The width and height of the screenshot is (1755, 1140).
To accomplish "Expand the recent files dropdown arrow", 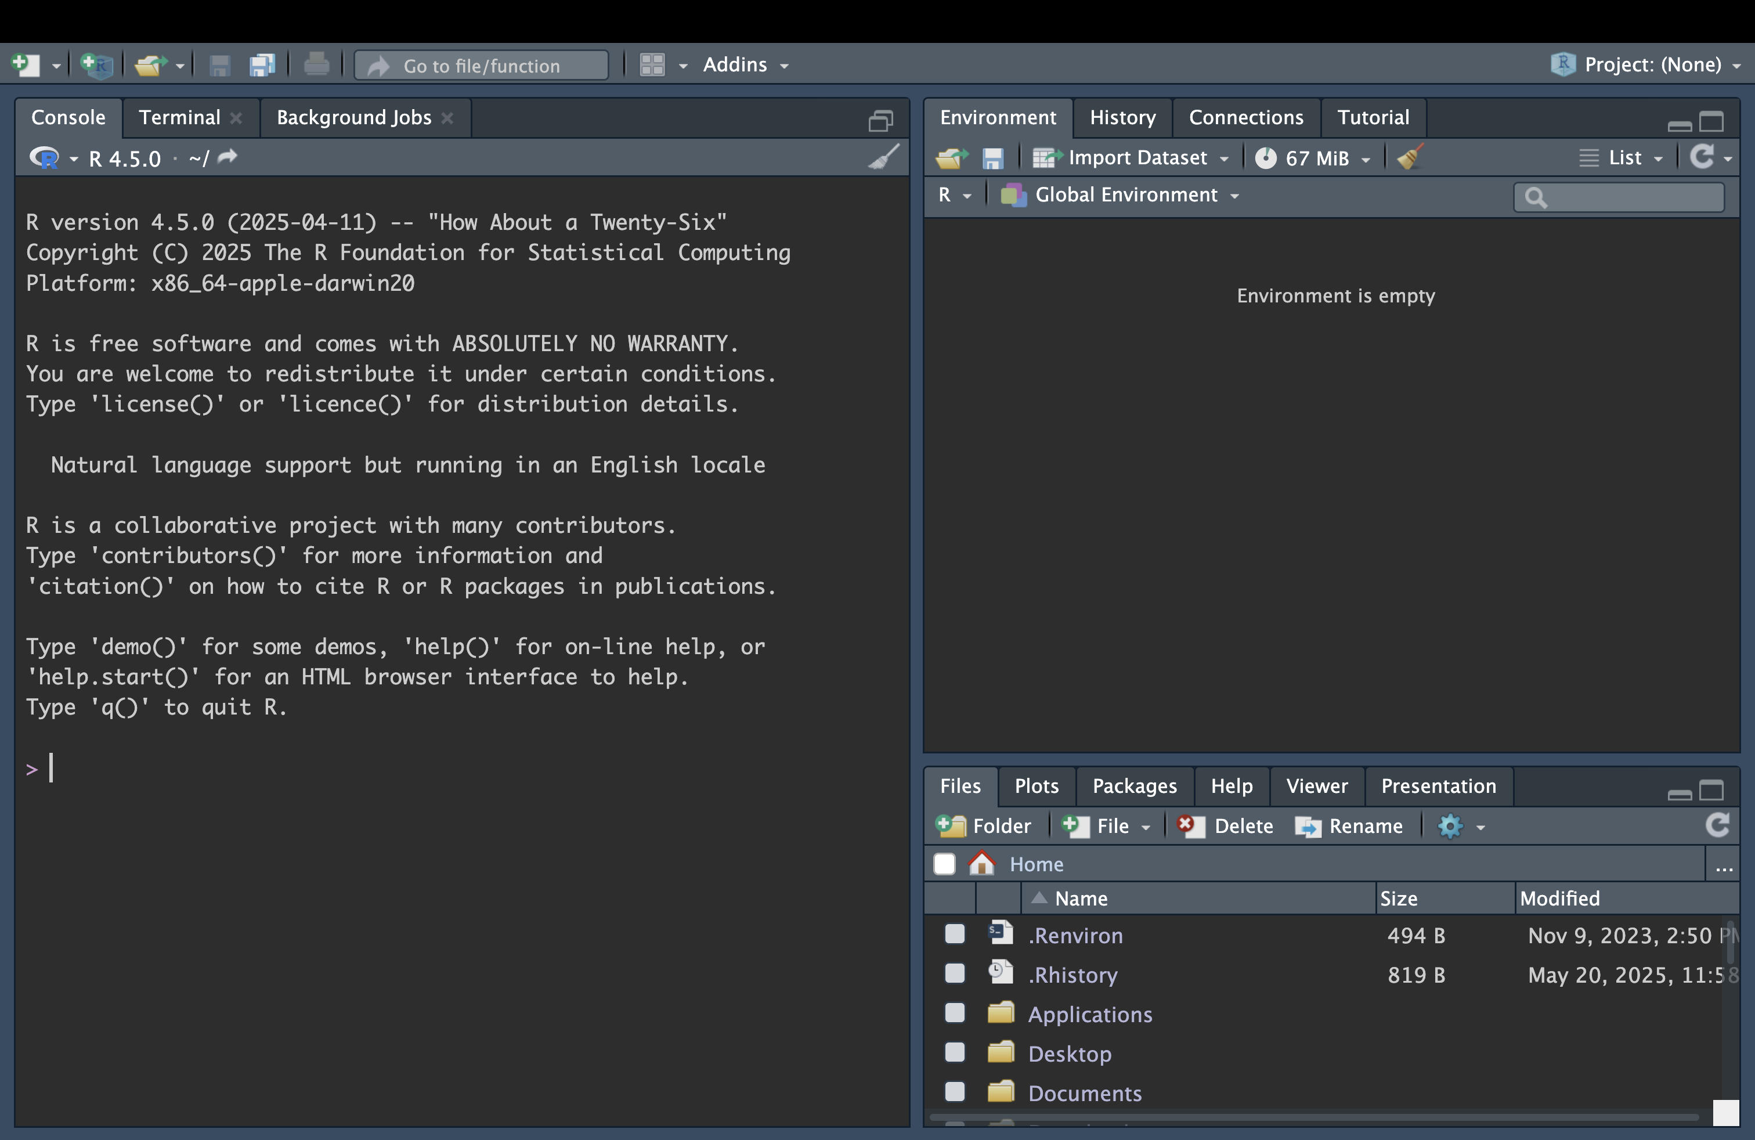I will (180, 66).
